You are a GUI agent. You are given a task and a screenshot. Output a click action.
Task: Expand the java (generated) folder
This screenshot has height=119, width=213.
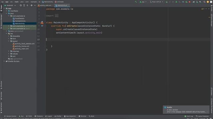coord(7,31)
